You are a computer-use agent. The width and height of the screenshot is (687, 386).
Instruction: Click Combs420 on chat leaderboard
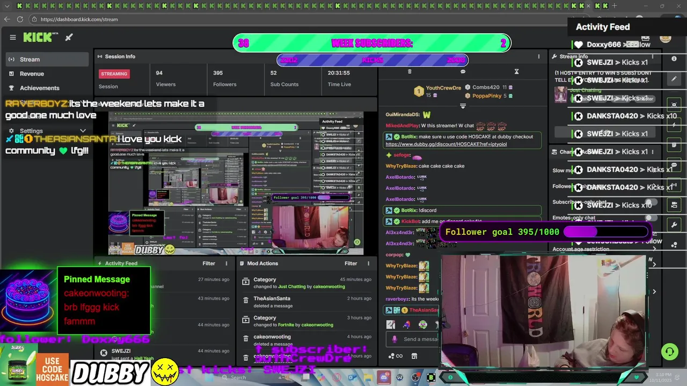click(x=486, y=87)
